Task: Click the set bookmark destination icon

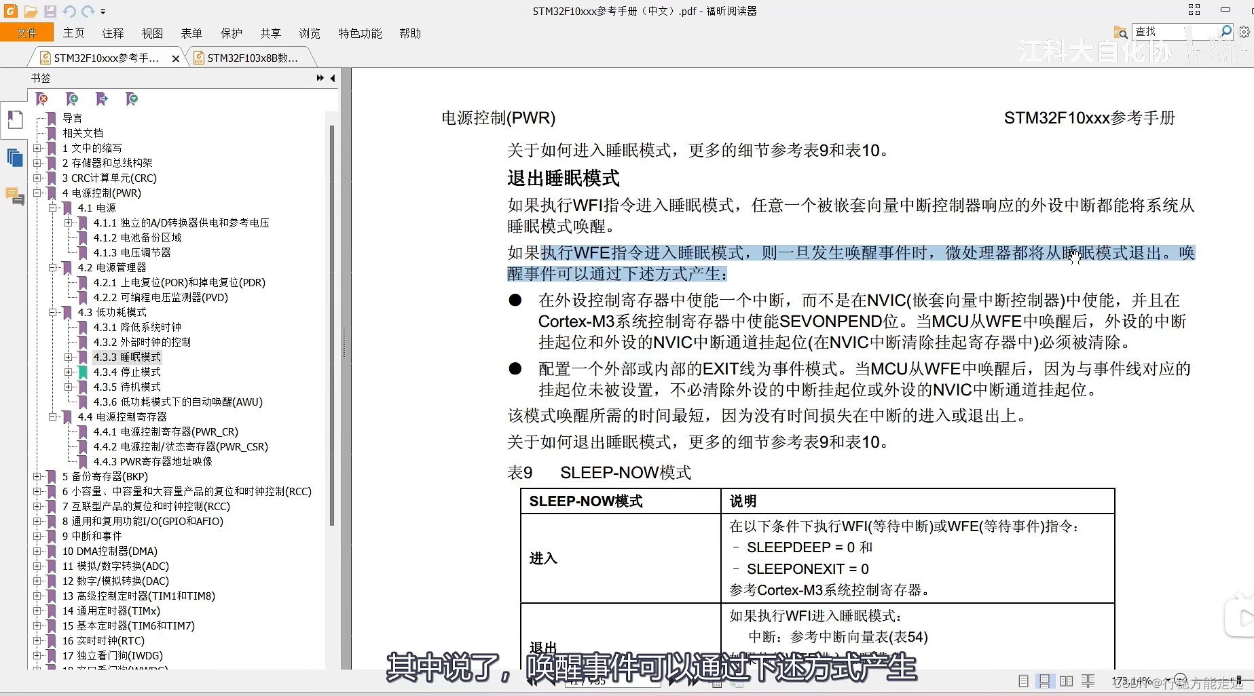Action: [x=102, y=99]
